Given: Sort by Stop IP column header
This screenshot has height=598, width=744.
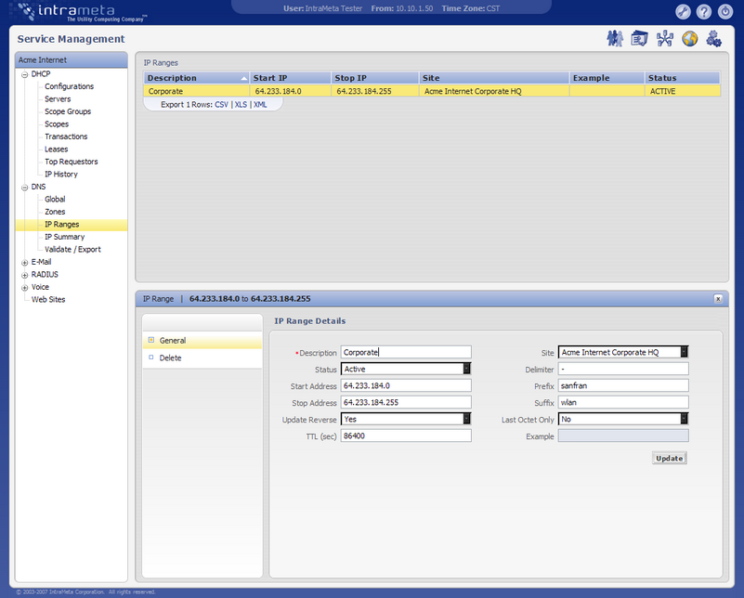Looking at the screenshot, I should [x=375, y=78].
